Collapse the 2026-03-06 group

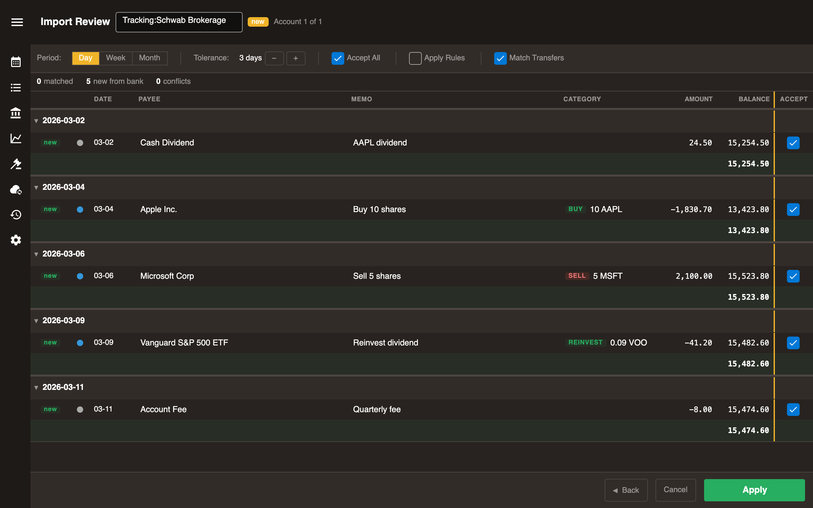(36, 254)
